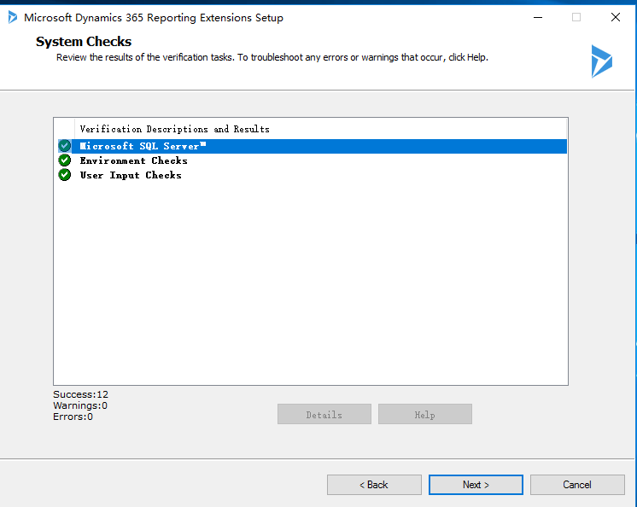
Task: Minimize the setup window
Action: point(538,17)
